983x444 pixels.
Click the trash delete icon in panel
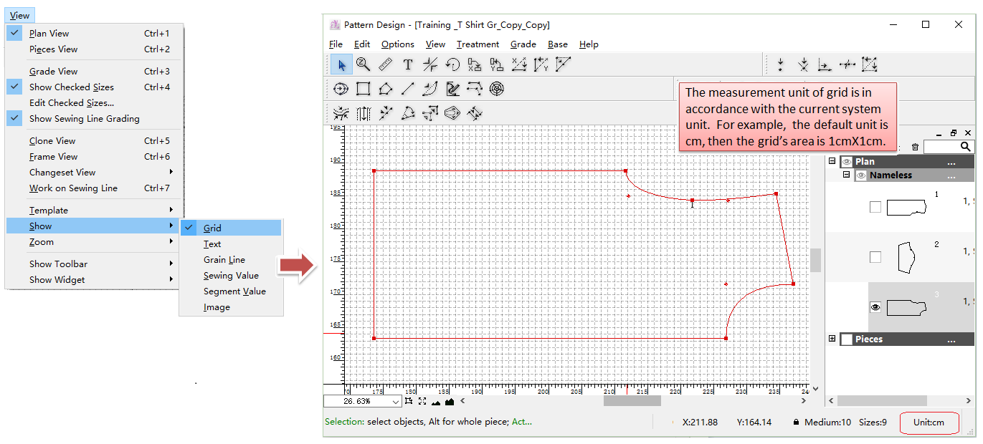point(915,147)
